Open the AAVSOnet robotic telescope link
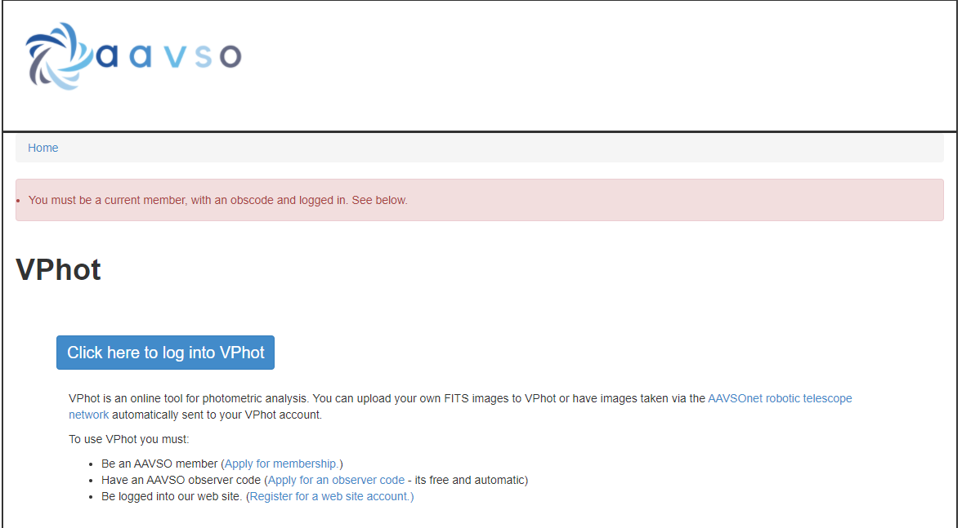The image size is (962, 528). [x=779, y=398]
